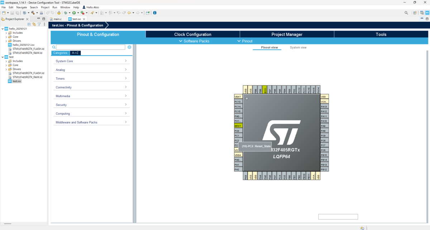
Task: Open the File menu
Action: tap(4, 7)
